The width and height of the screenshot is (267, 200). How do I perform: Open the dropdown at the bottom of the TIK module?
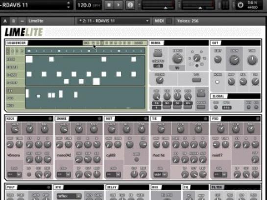pyautogui.click(x=160, y=175)
